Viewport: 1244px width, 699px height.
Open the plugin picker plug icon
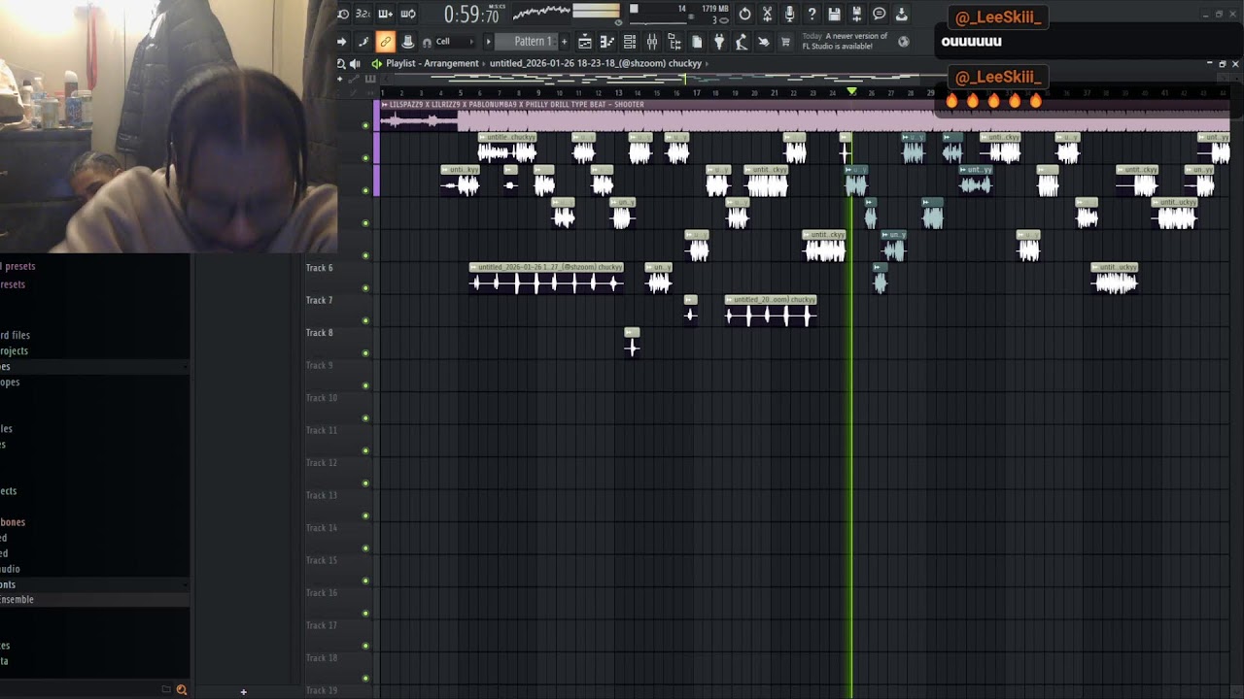[719, 42]
